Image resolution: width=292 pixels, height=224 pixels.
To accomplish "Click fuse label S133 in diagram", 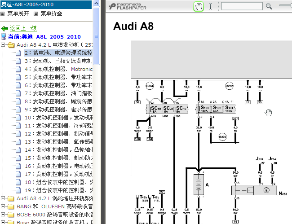I will [x=204, y=108].
